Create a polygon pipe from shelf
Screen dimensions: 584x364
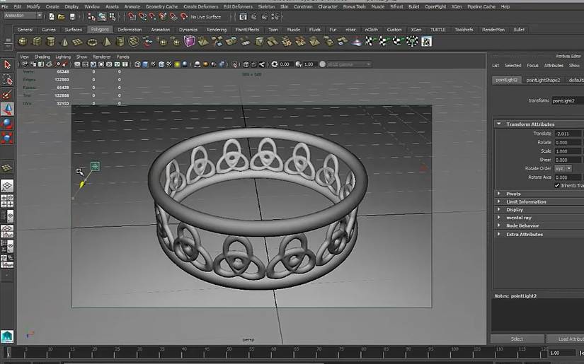[x=120, y=41]
